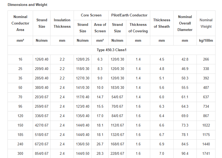The width and height of the screenshot is (222, 158).
Task: Click the 'Nominal Overall Diameter' header
Action: (x=185, y=23)
